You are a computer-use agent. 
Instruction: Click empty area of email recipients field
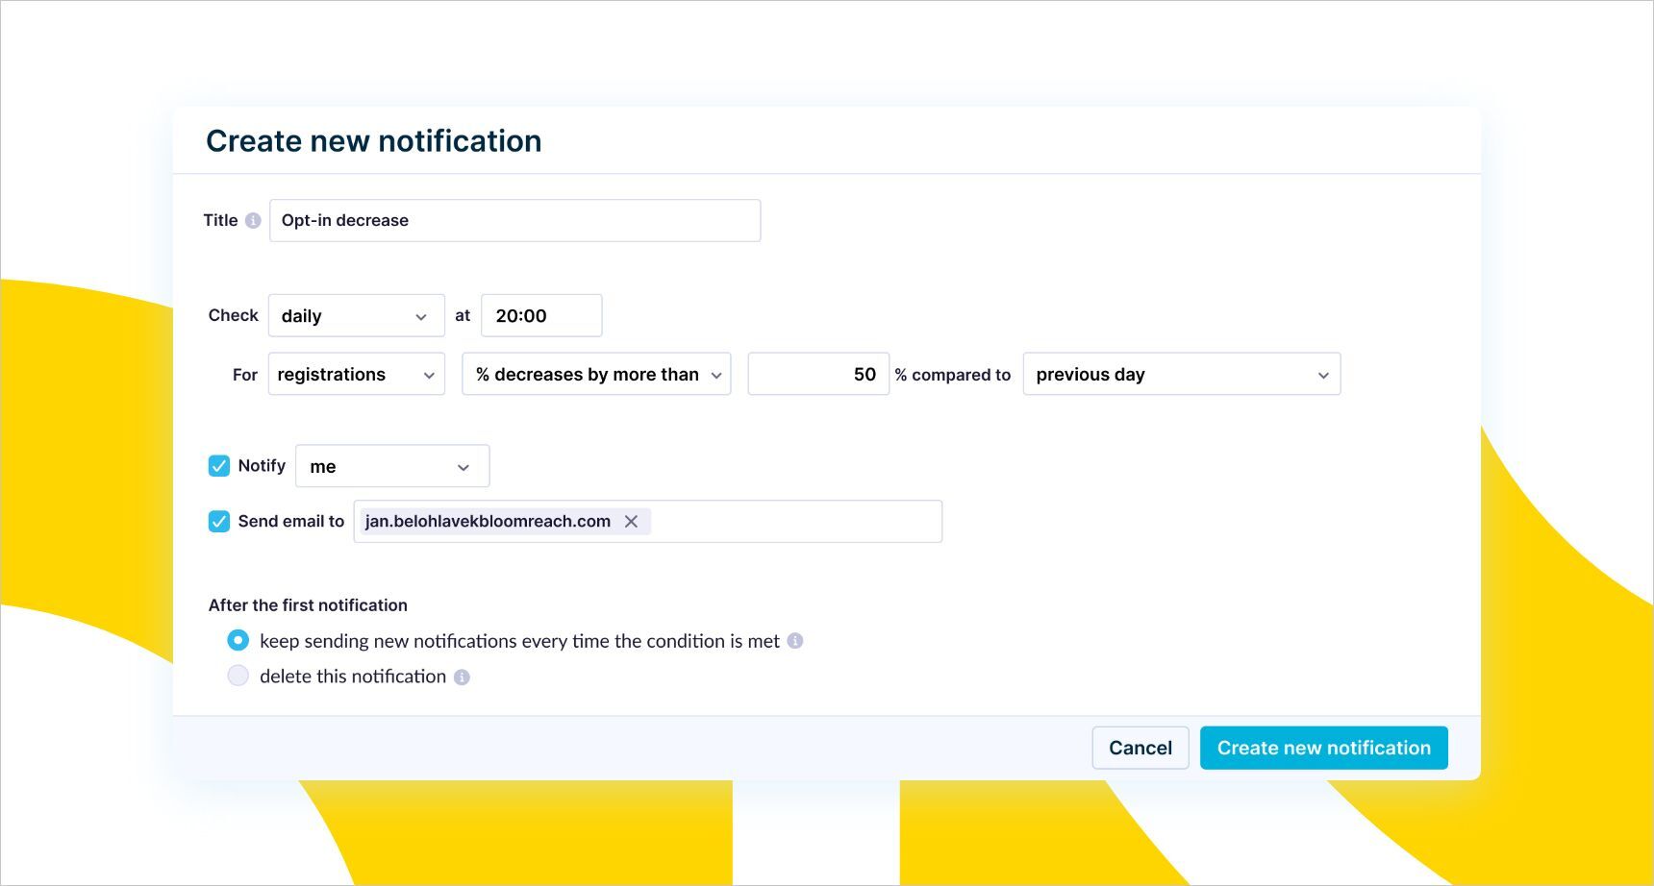point(796,521)
